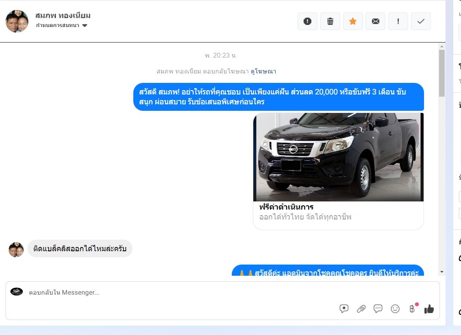
Task: Click the envelope icon to mark unread
Action: [x=375, y=21]
